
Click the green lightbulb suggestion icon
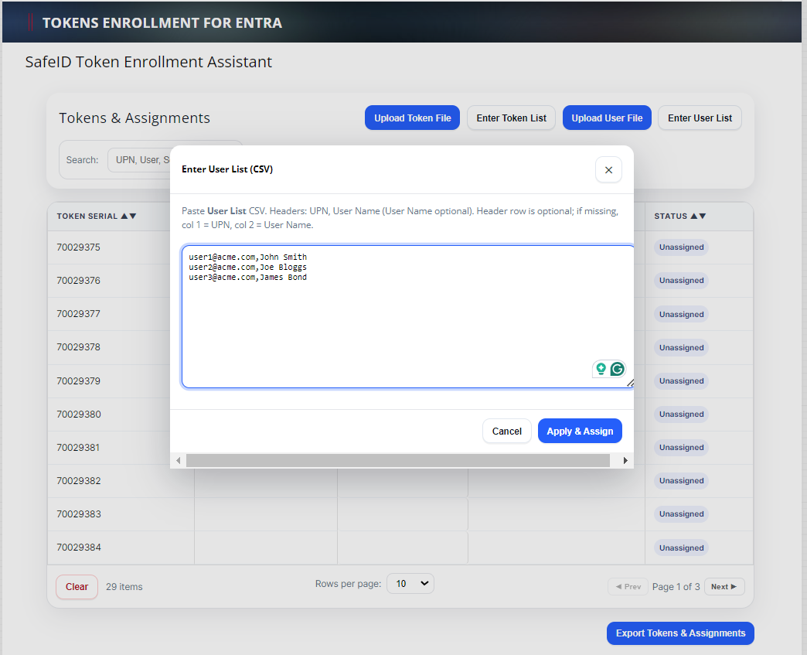(601, 369)
